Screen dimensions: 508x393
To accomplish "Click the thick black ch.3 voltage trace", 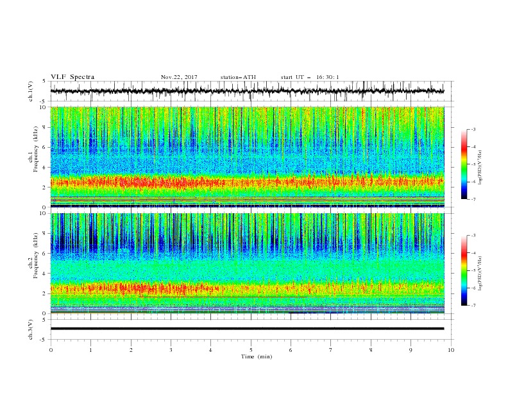I will [x=247, y=329].
